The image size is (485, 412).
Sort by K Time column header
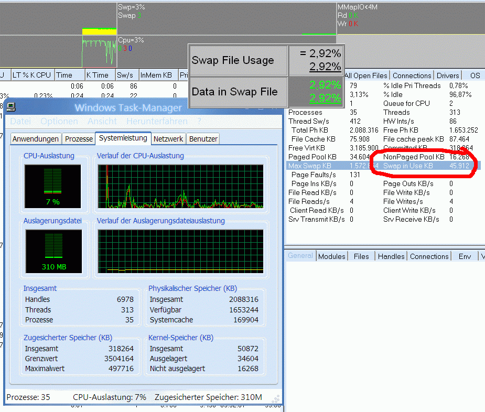(x=100, y=75)
